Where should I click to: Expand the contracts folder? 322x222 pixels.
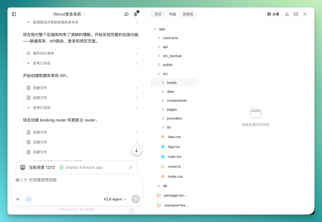[x=159, y=38]
